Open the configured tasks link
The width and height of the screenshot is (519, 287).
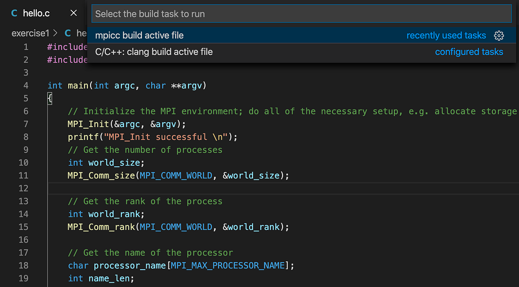469,52
